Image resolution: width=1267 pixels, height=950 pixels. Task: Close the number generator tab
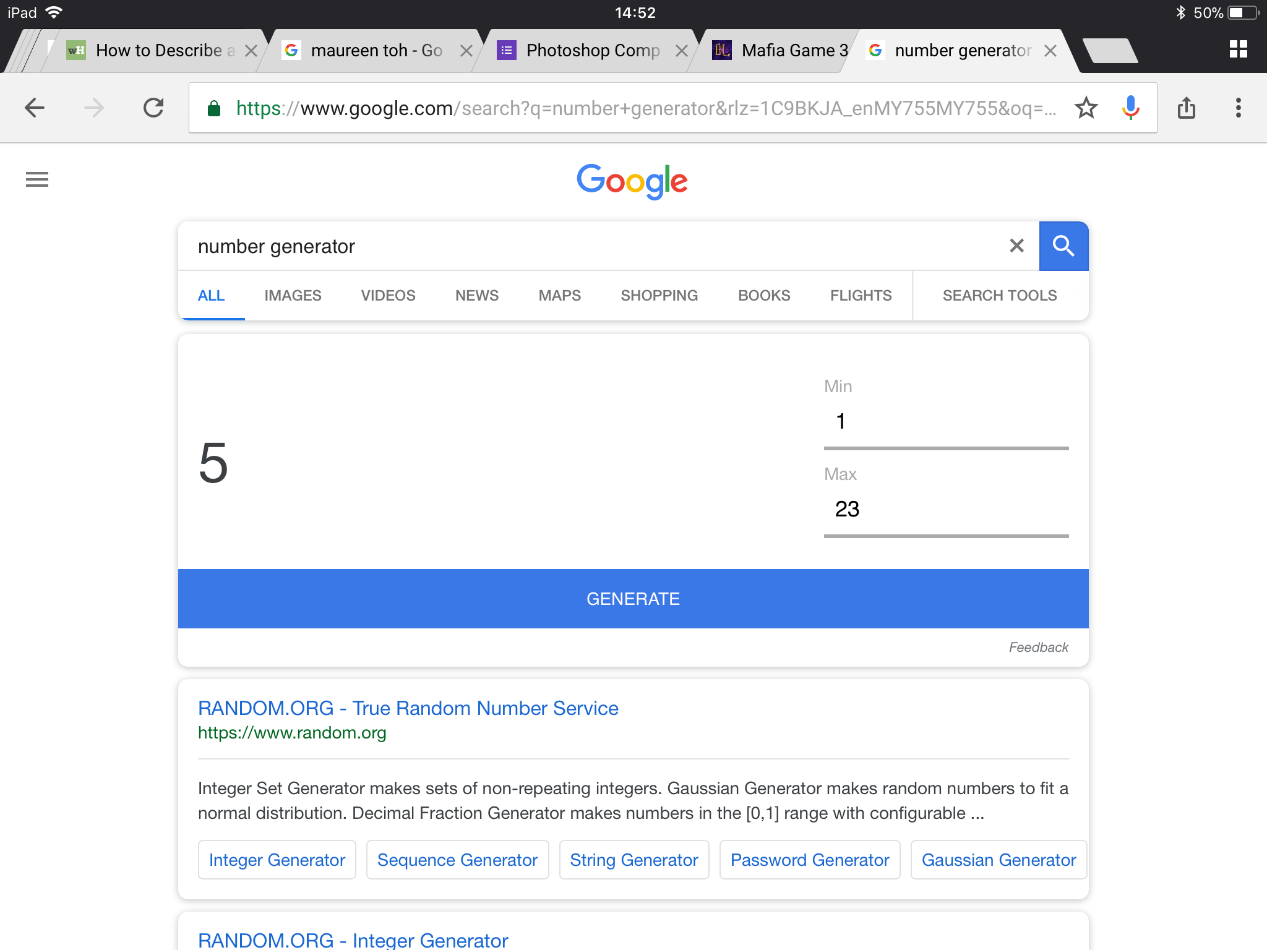point(1050,51)
